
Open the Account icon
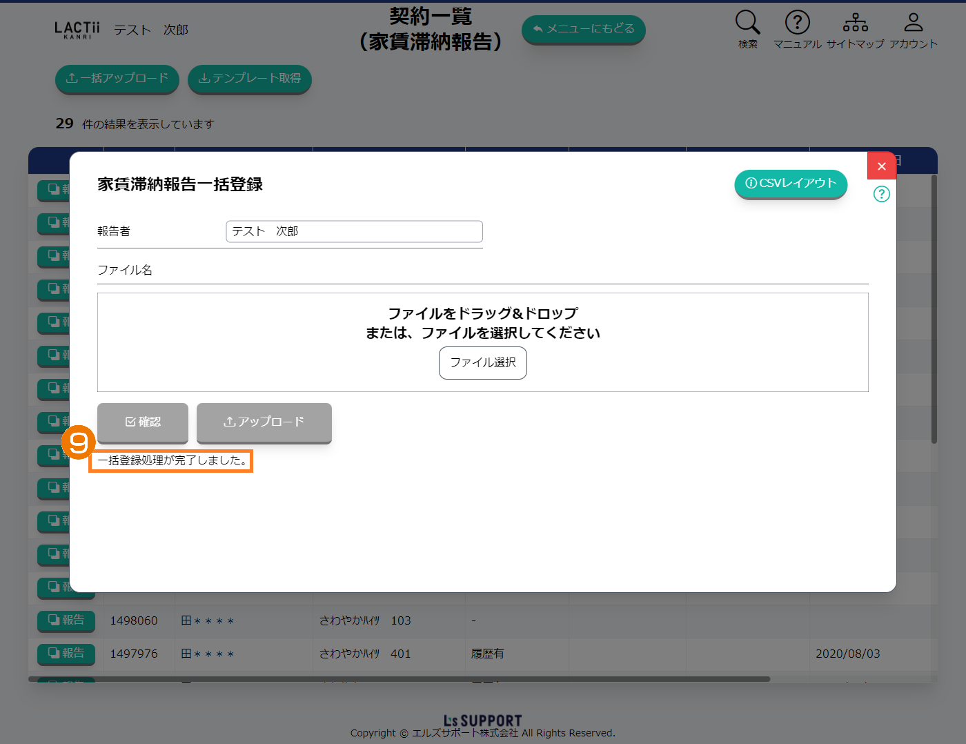[913, 23]
